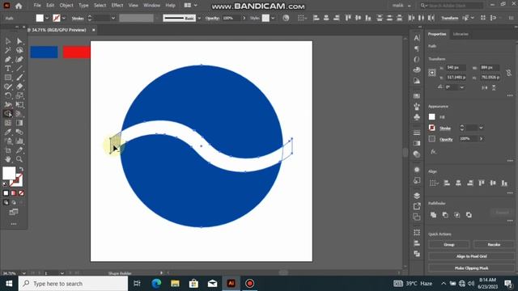Select the Rectangle tool
Screen dimensions: 518x291
pyautogui.click(x=8, y=78)
